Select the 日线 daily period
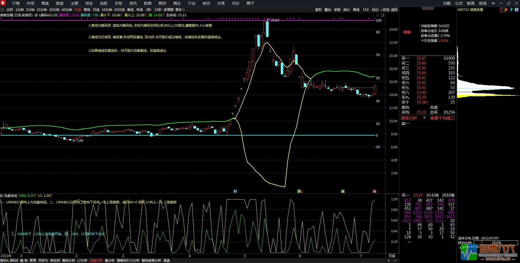 (78, 9)
